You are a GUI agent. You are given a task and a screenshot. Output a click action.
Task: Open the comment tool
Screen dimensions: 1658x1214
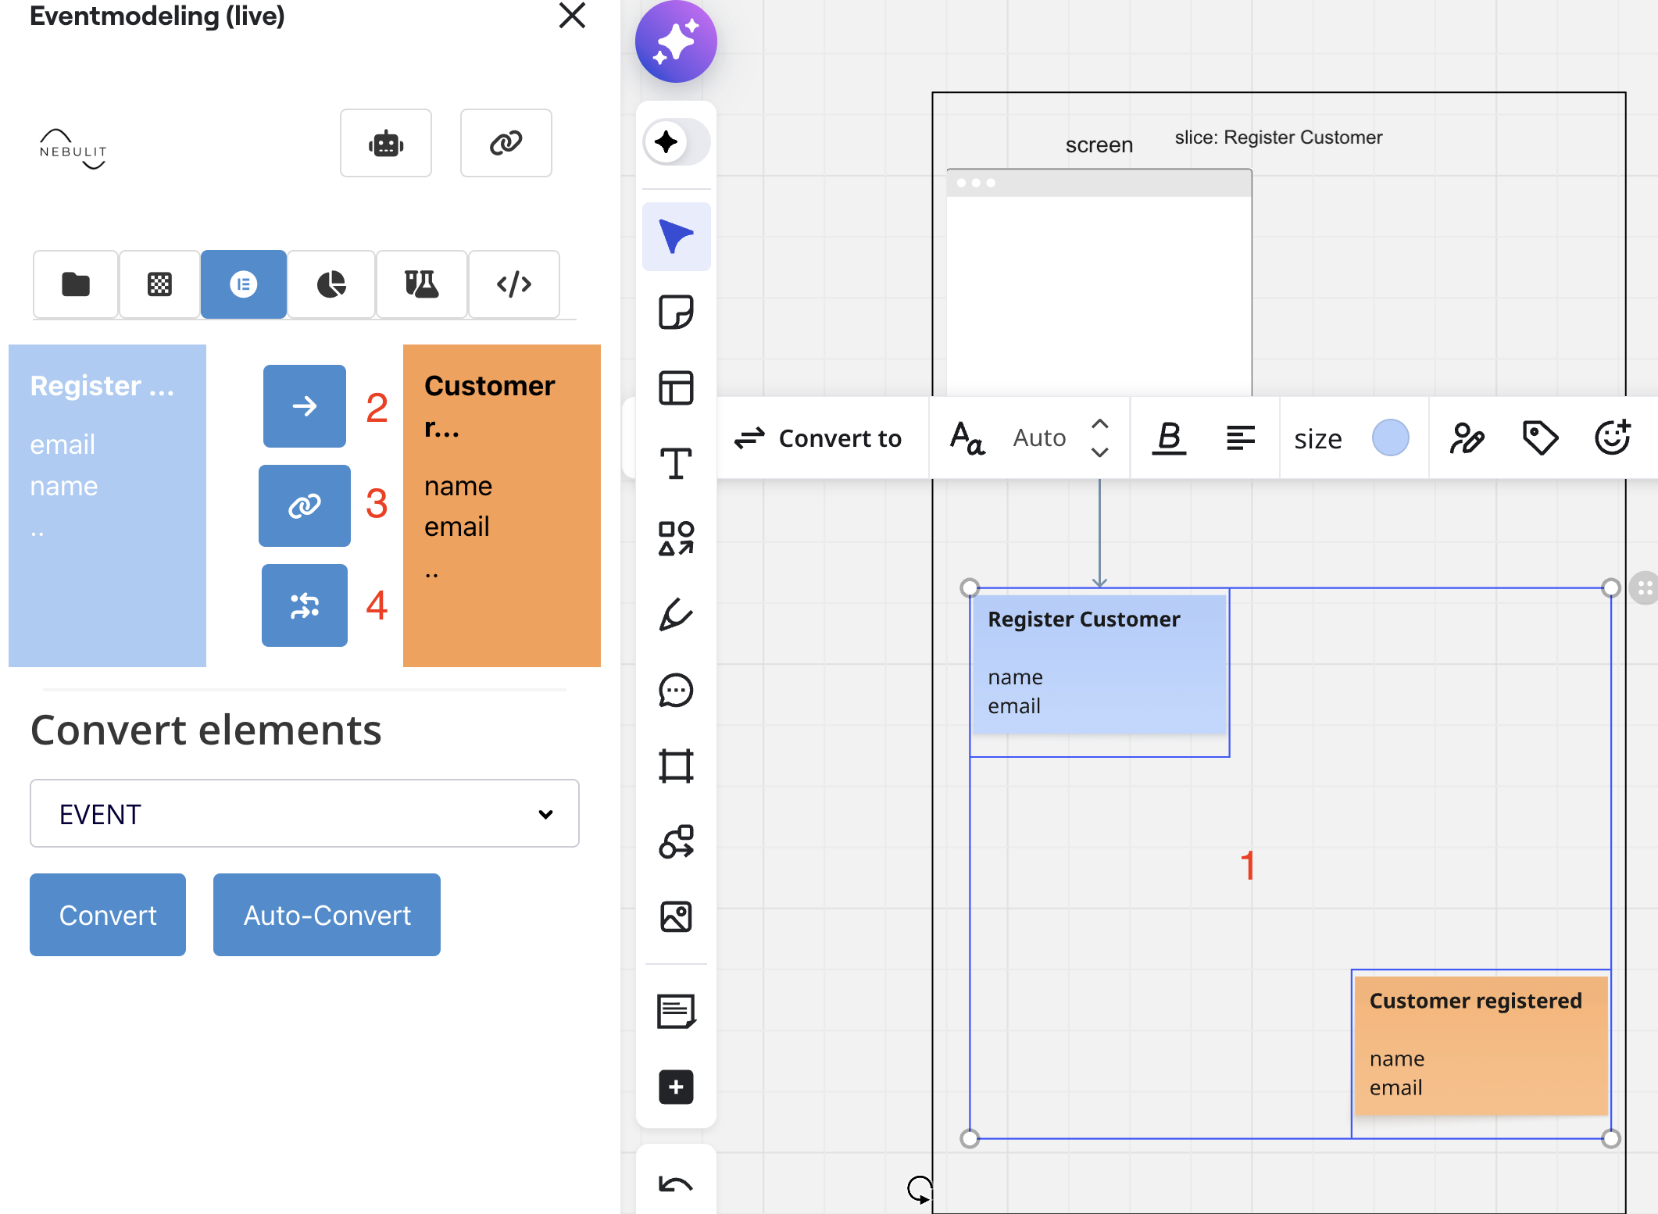[676, 690]
